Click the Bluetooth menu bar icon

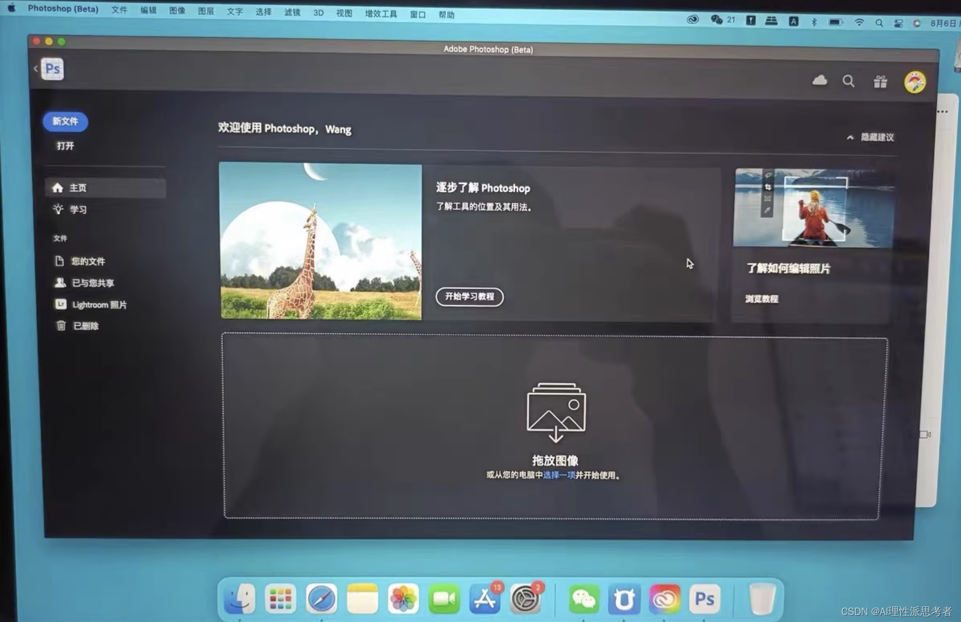(x=814, y=22)
